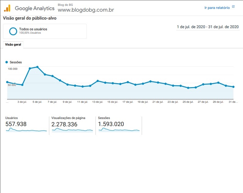Viewport: 243px width, 193px height.
Task: Click the Google Analytics title text
Action: pos(35,8)
